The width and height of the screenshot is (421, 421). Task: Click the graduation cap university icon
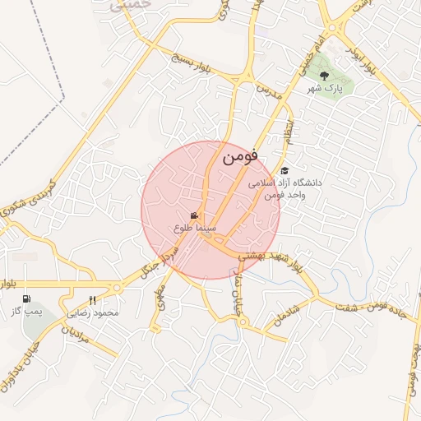click(285, 171)
